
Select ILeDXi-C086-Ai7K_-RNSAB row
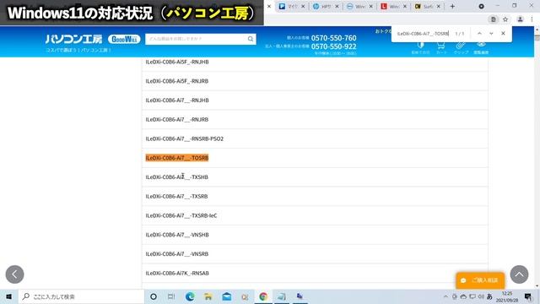pyautogui.click(x=315, y=274)
